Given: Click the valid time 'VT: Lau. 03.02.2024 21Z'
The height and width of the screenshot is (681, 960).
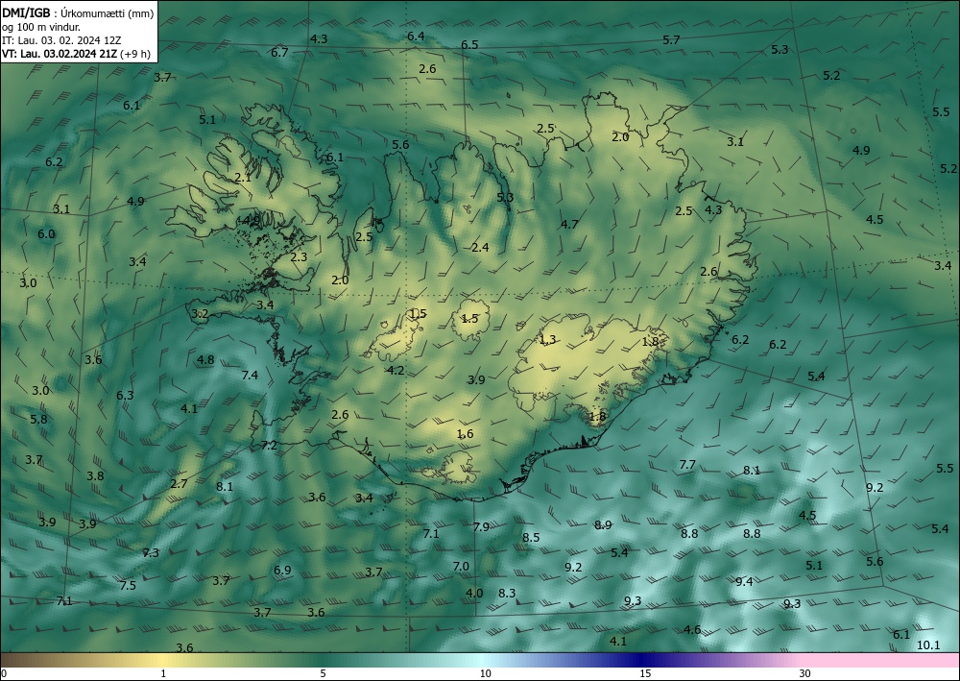Looking at the screenshot, I should pos(60,54).
